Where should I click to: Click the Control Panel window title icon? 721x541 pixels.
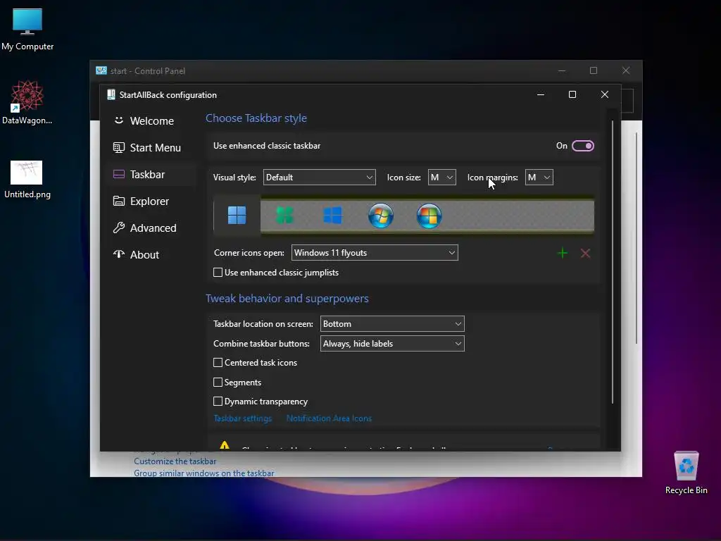point(101,70)
